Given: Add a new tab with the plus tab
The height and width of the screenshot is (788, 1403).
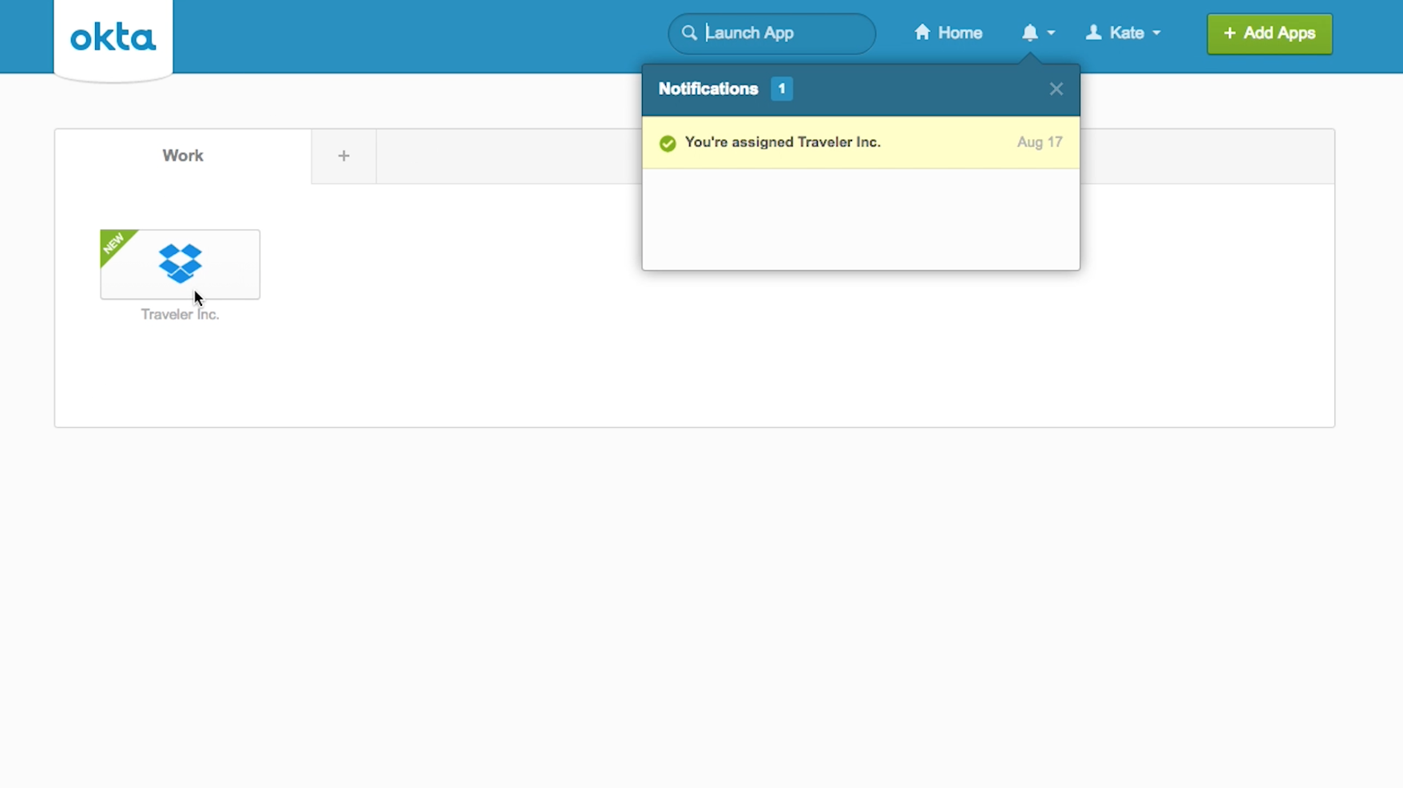Looking at the screenshot, I should click(x=343, y=156).
